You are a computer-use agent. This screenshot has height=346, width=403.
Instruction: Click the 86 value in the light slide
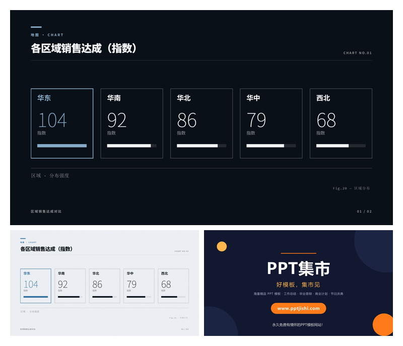[97, 285]
